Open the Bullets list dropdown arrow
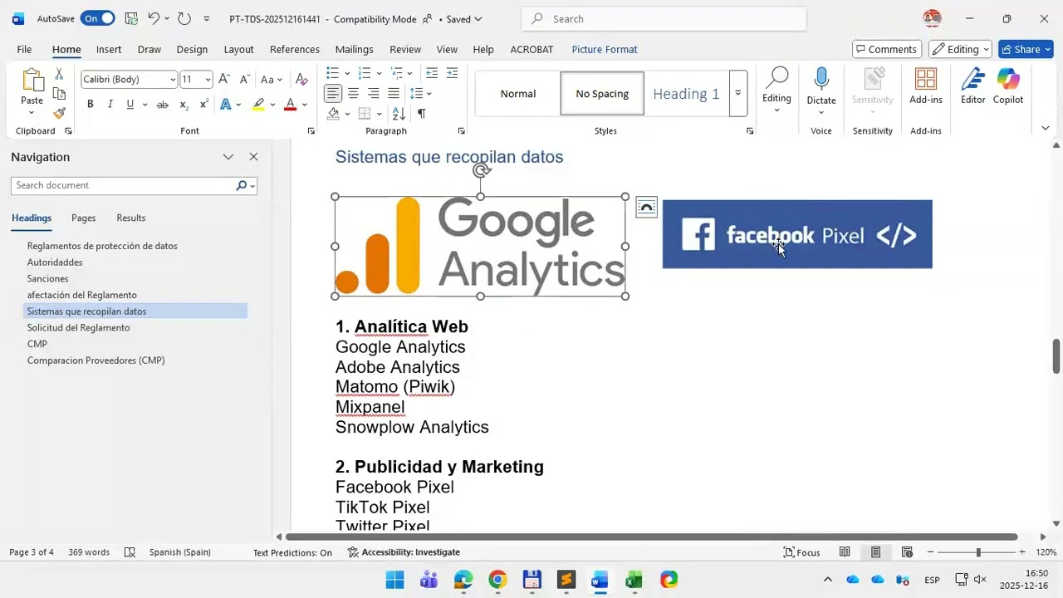Viewport: 1063px width, 598px height. click(347, 73)
